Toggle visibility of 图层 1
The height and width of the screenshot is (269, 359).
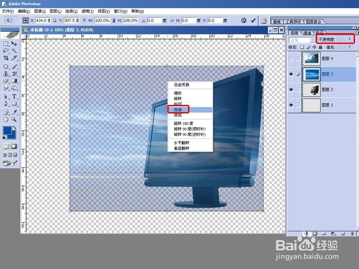pyautogui.click(x=291, y=104)
